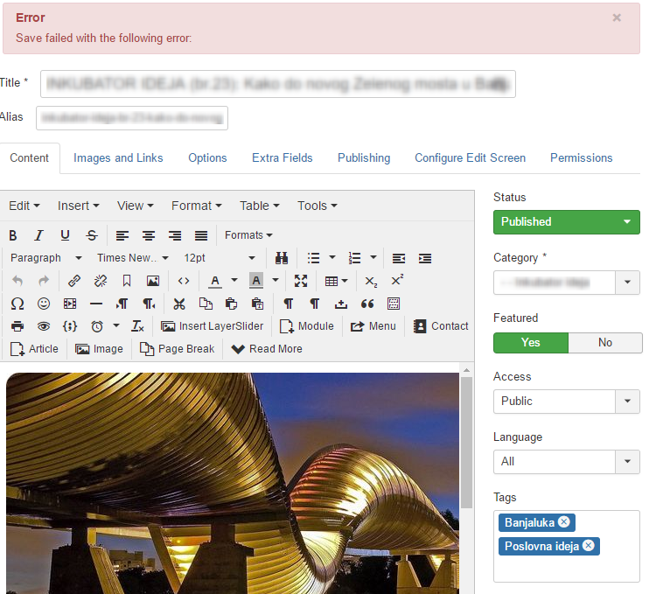Insert blockquote
This screenshot has width=649, height=594.
click(x=367, y=304)
